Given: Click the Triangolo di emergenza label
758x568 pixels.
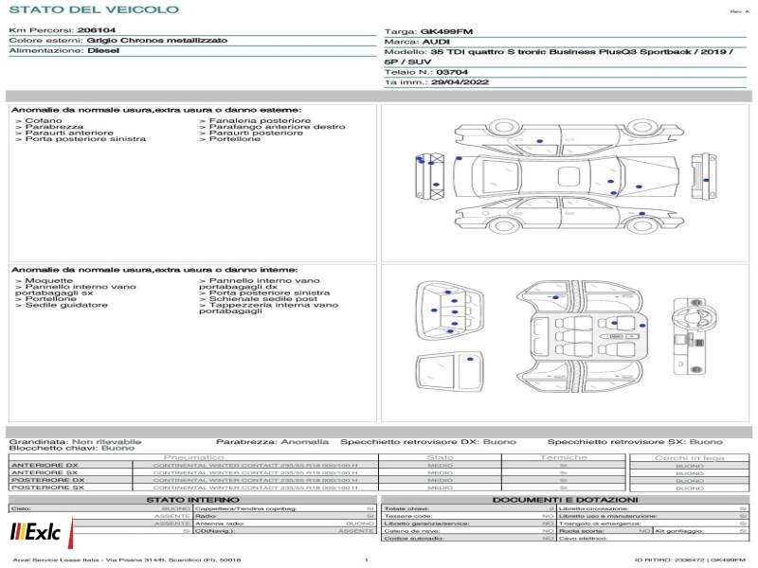Looking at the screenshot, I should point(600,524).
